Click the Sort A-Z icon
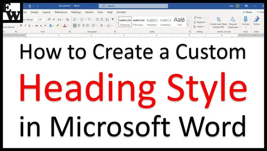 [x=107, y=19]
